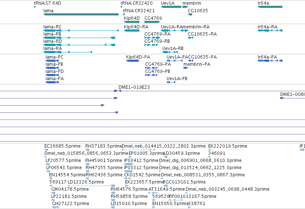This screenshot has height=209, width=305.
Task: Select the Uev1A gene bar
Action: tap(171, 7)
